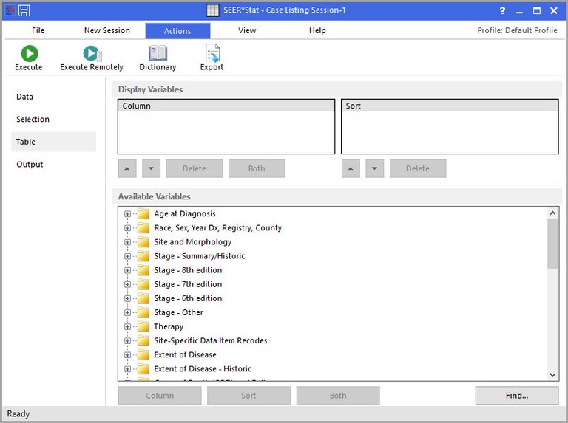Click the Export toolbar icon
Image resolution: width=568 pixels, height=423 pixels.
212,53
